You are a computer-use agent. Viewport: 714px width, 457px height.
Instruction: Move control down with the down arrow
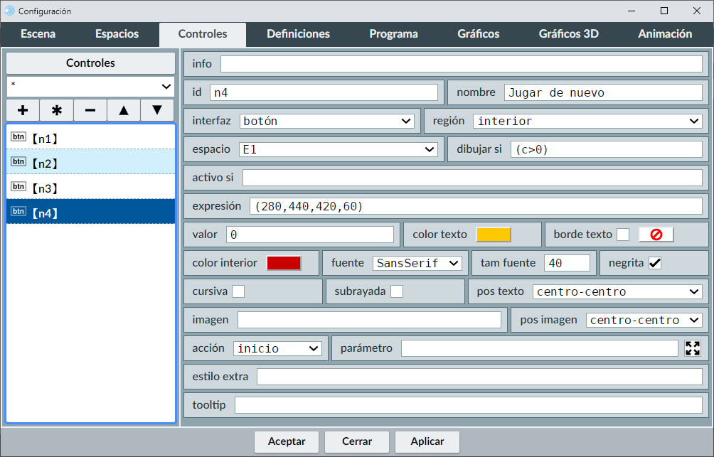click(157, 110)
